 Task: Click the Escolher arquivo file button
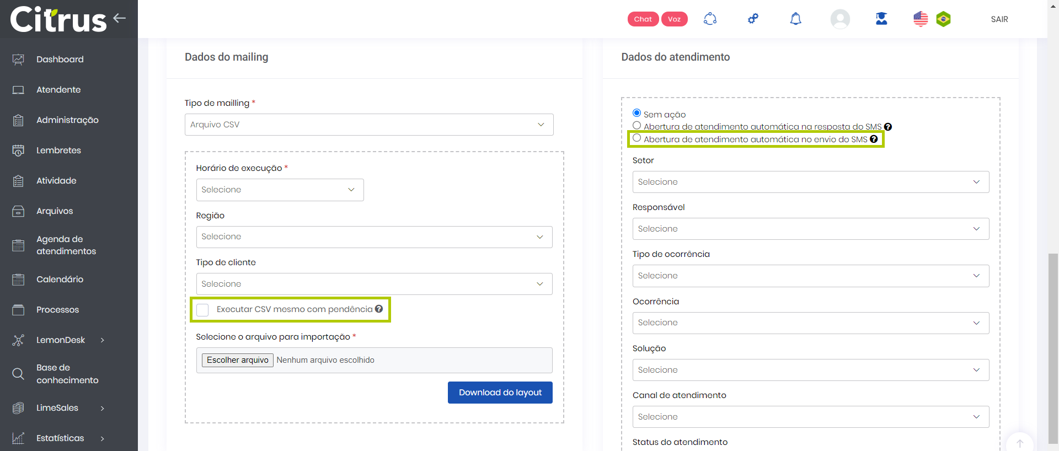[238, 360]
